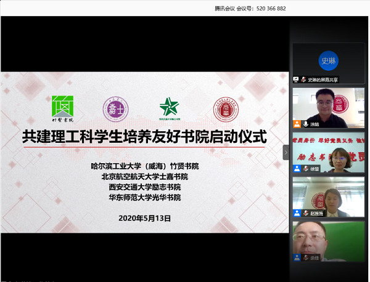Click the line 华东师范大学光华书院

[145, 198]
